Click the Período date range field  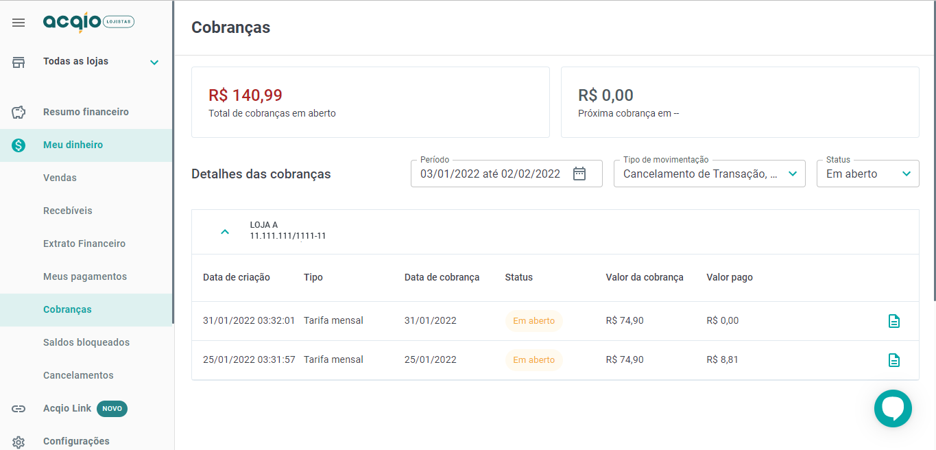pos(507,174)
